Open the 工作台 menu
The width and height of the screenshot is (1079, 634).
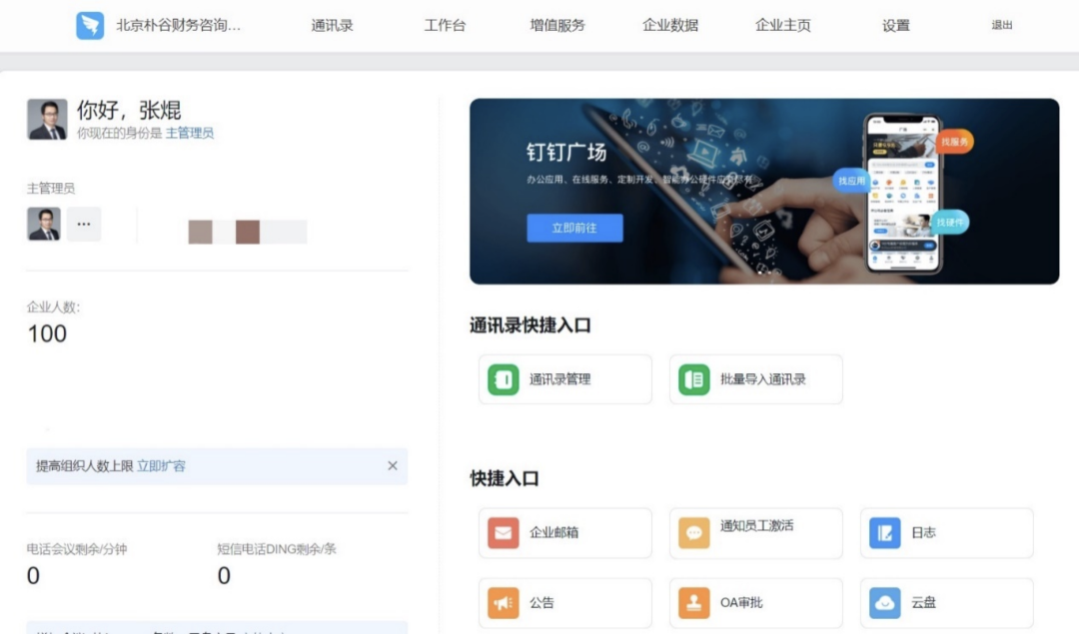click(445, 25)
